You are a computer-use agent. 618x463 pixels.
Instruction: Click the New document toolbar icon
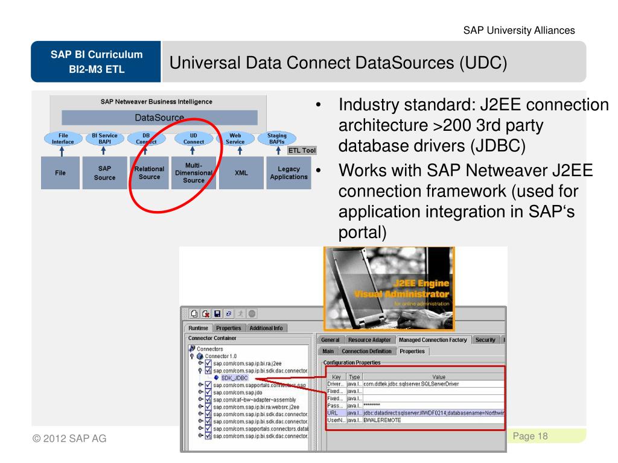coord(194,313)
